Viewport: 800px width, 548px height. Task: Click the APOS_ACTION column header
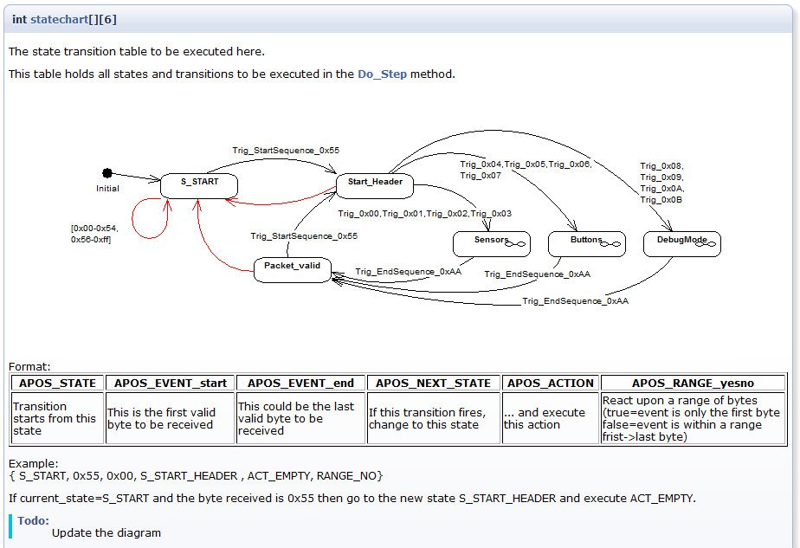[x=551, y=383]
